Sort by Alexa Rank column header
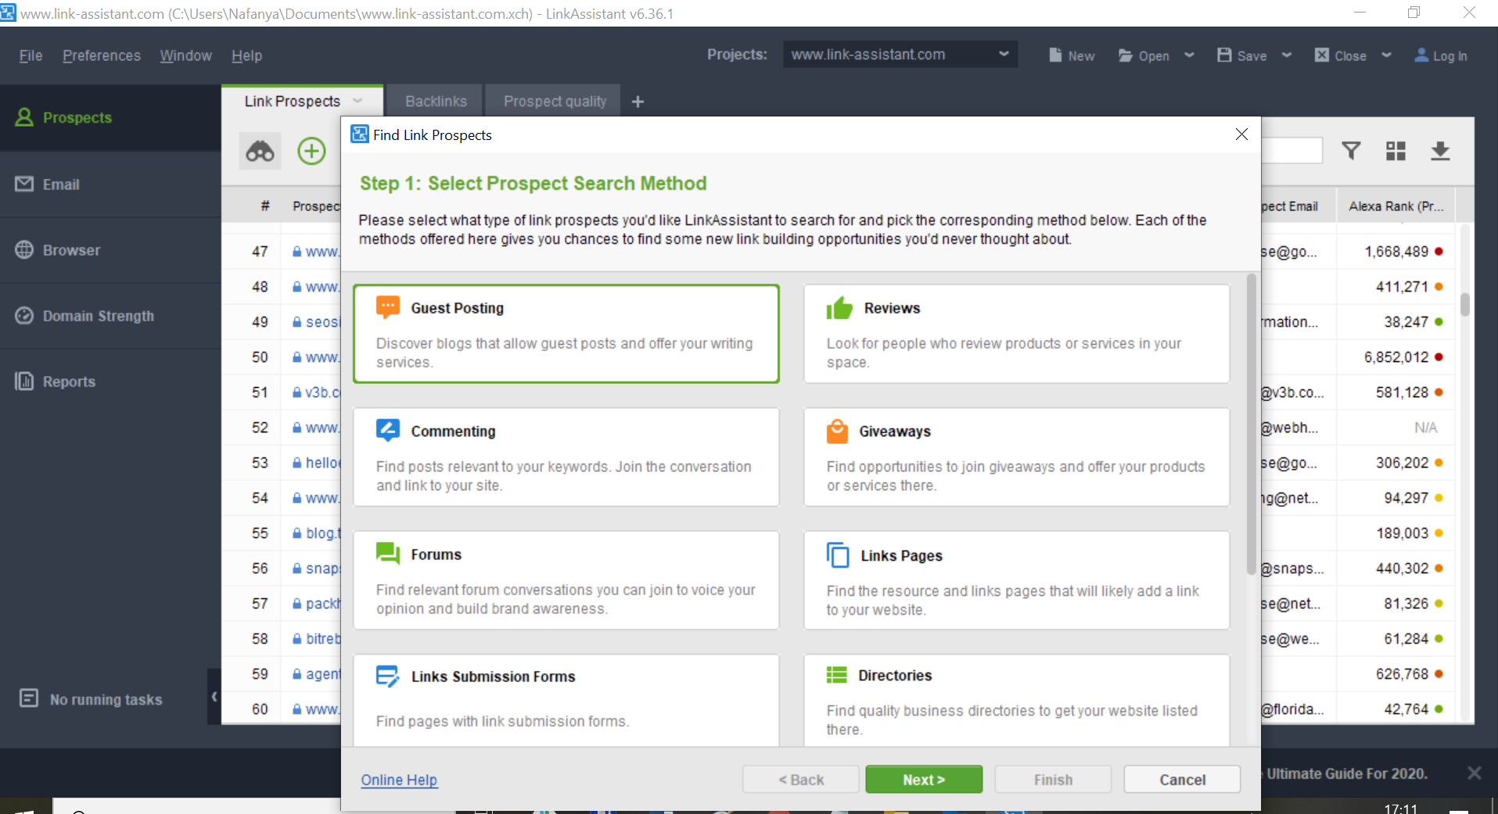 pyautogui.click(x=1396, y=206)
